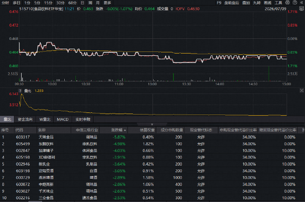This screenshot has width=305, height=202.
Task: Click stock code 002847
Action: click(23, 151)
